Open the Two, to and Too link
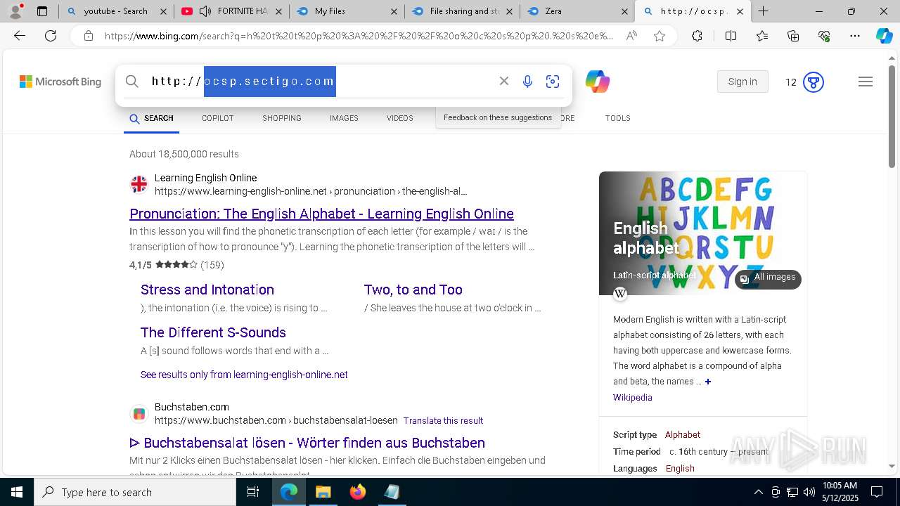 coord(413,290)
